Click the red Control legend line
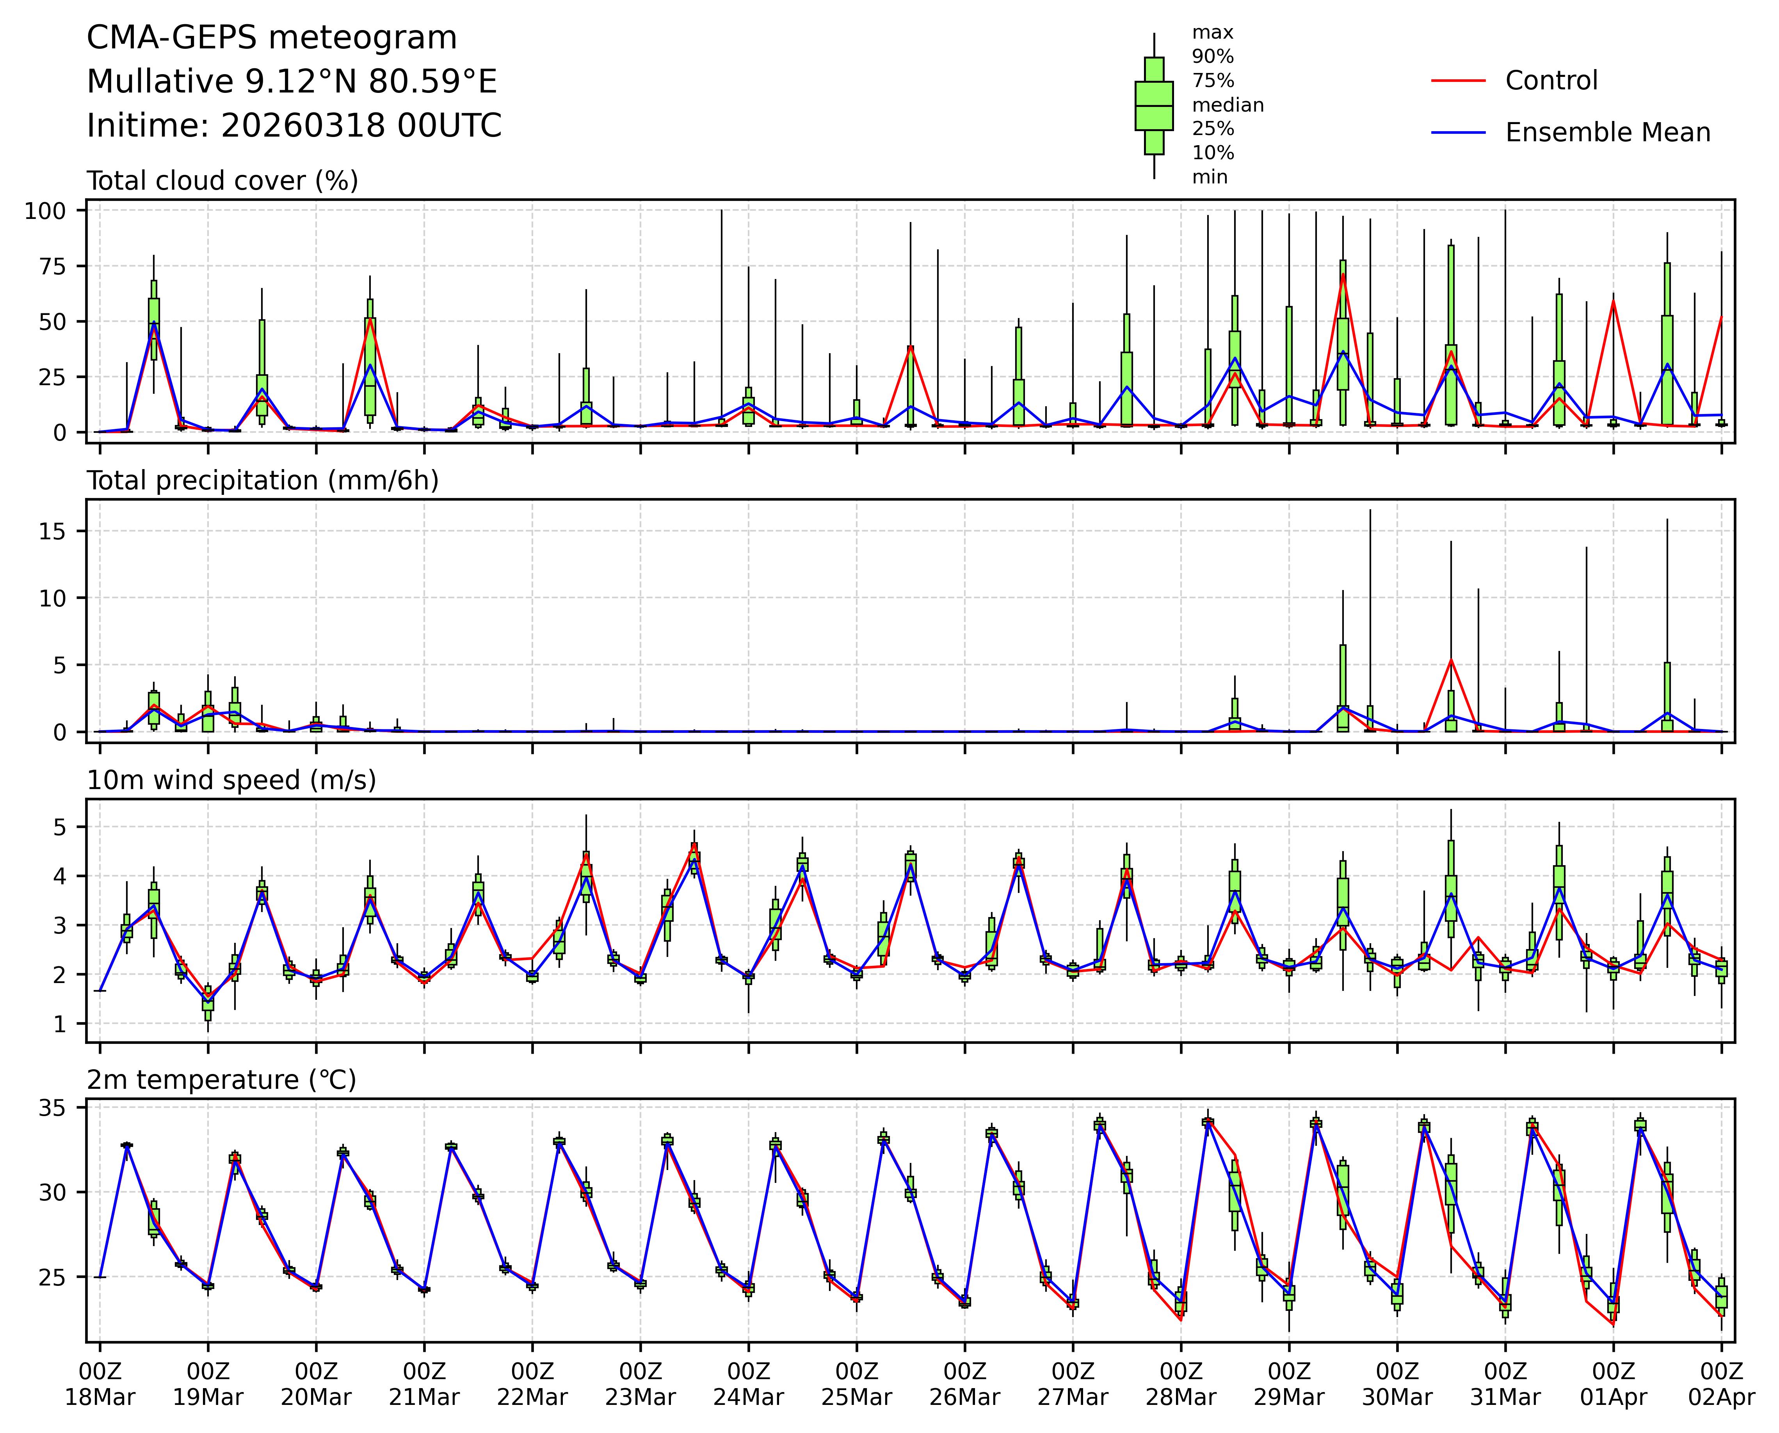The image size is (1779, 1433). (1458, 81)
